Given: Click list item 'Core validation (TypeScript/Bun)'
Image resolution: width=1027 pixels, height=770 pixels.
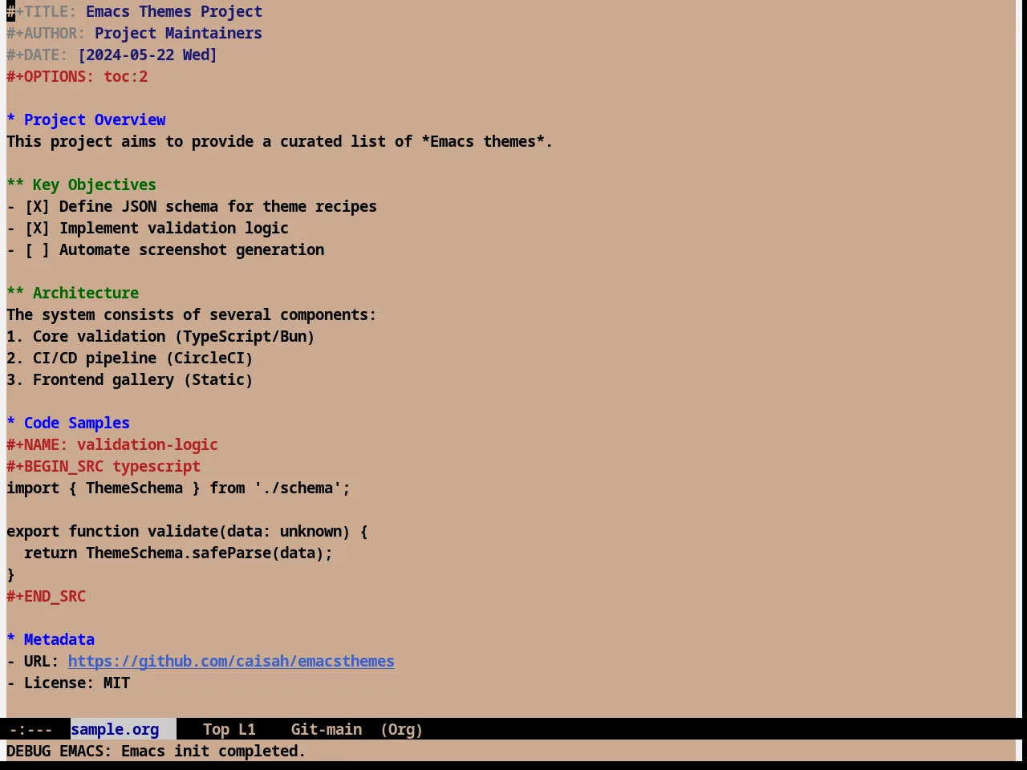Looking at the screenshot, I should pyautogui.click(x=173, y=337).
